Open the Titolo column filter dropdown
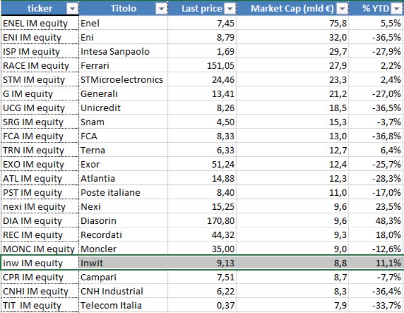The image size is (404, 313). point(161,9)
